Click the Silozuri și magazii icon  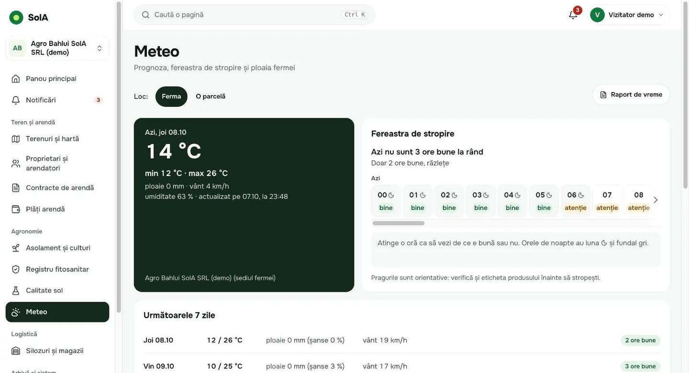[16, 351]
